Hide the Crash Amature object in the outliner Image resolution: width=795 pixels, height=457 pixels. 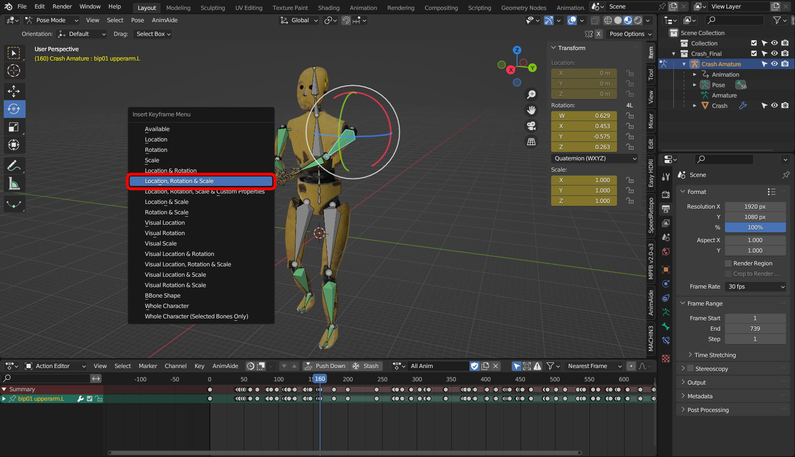click(774, 64)
